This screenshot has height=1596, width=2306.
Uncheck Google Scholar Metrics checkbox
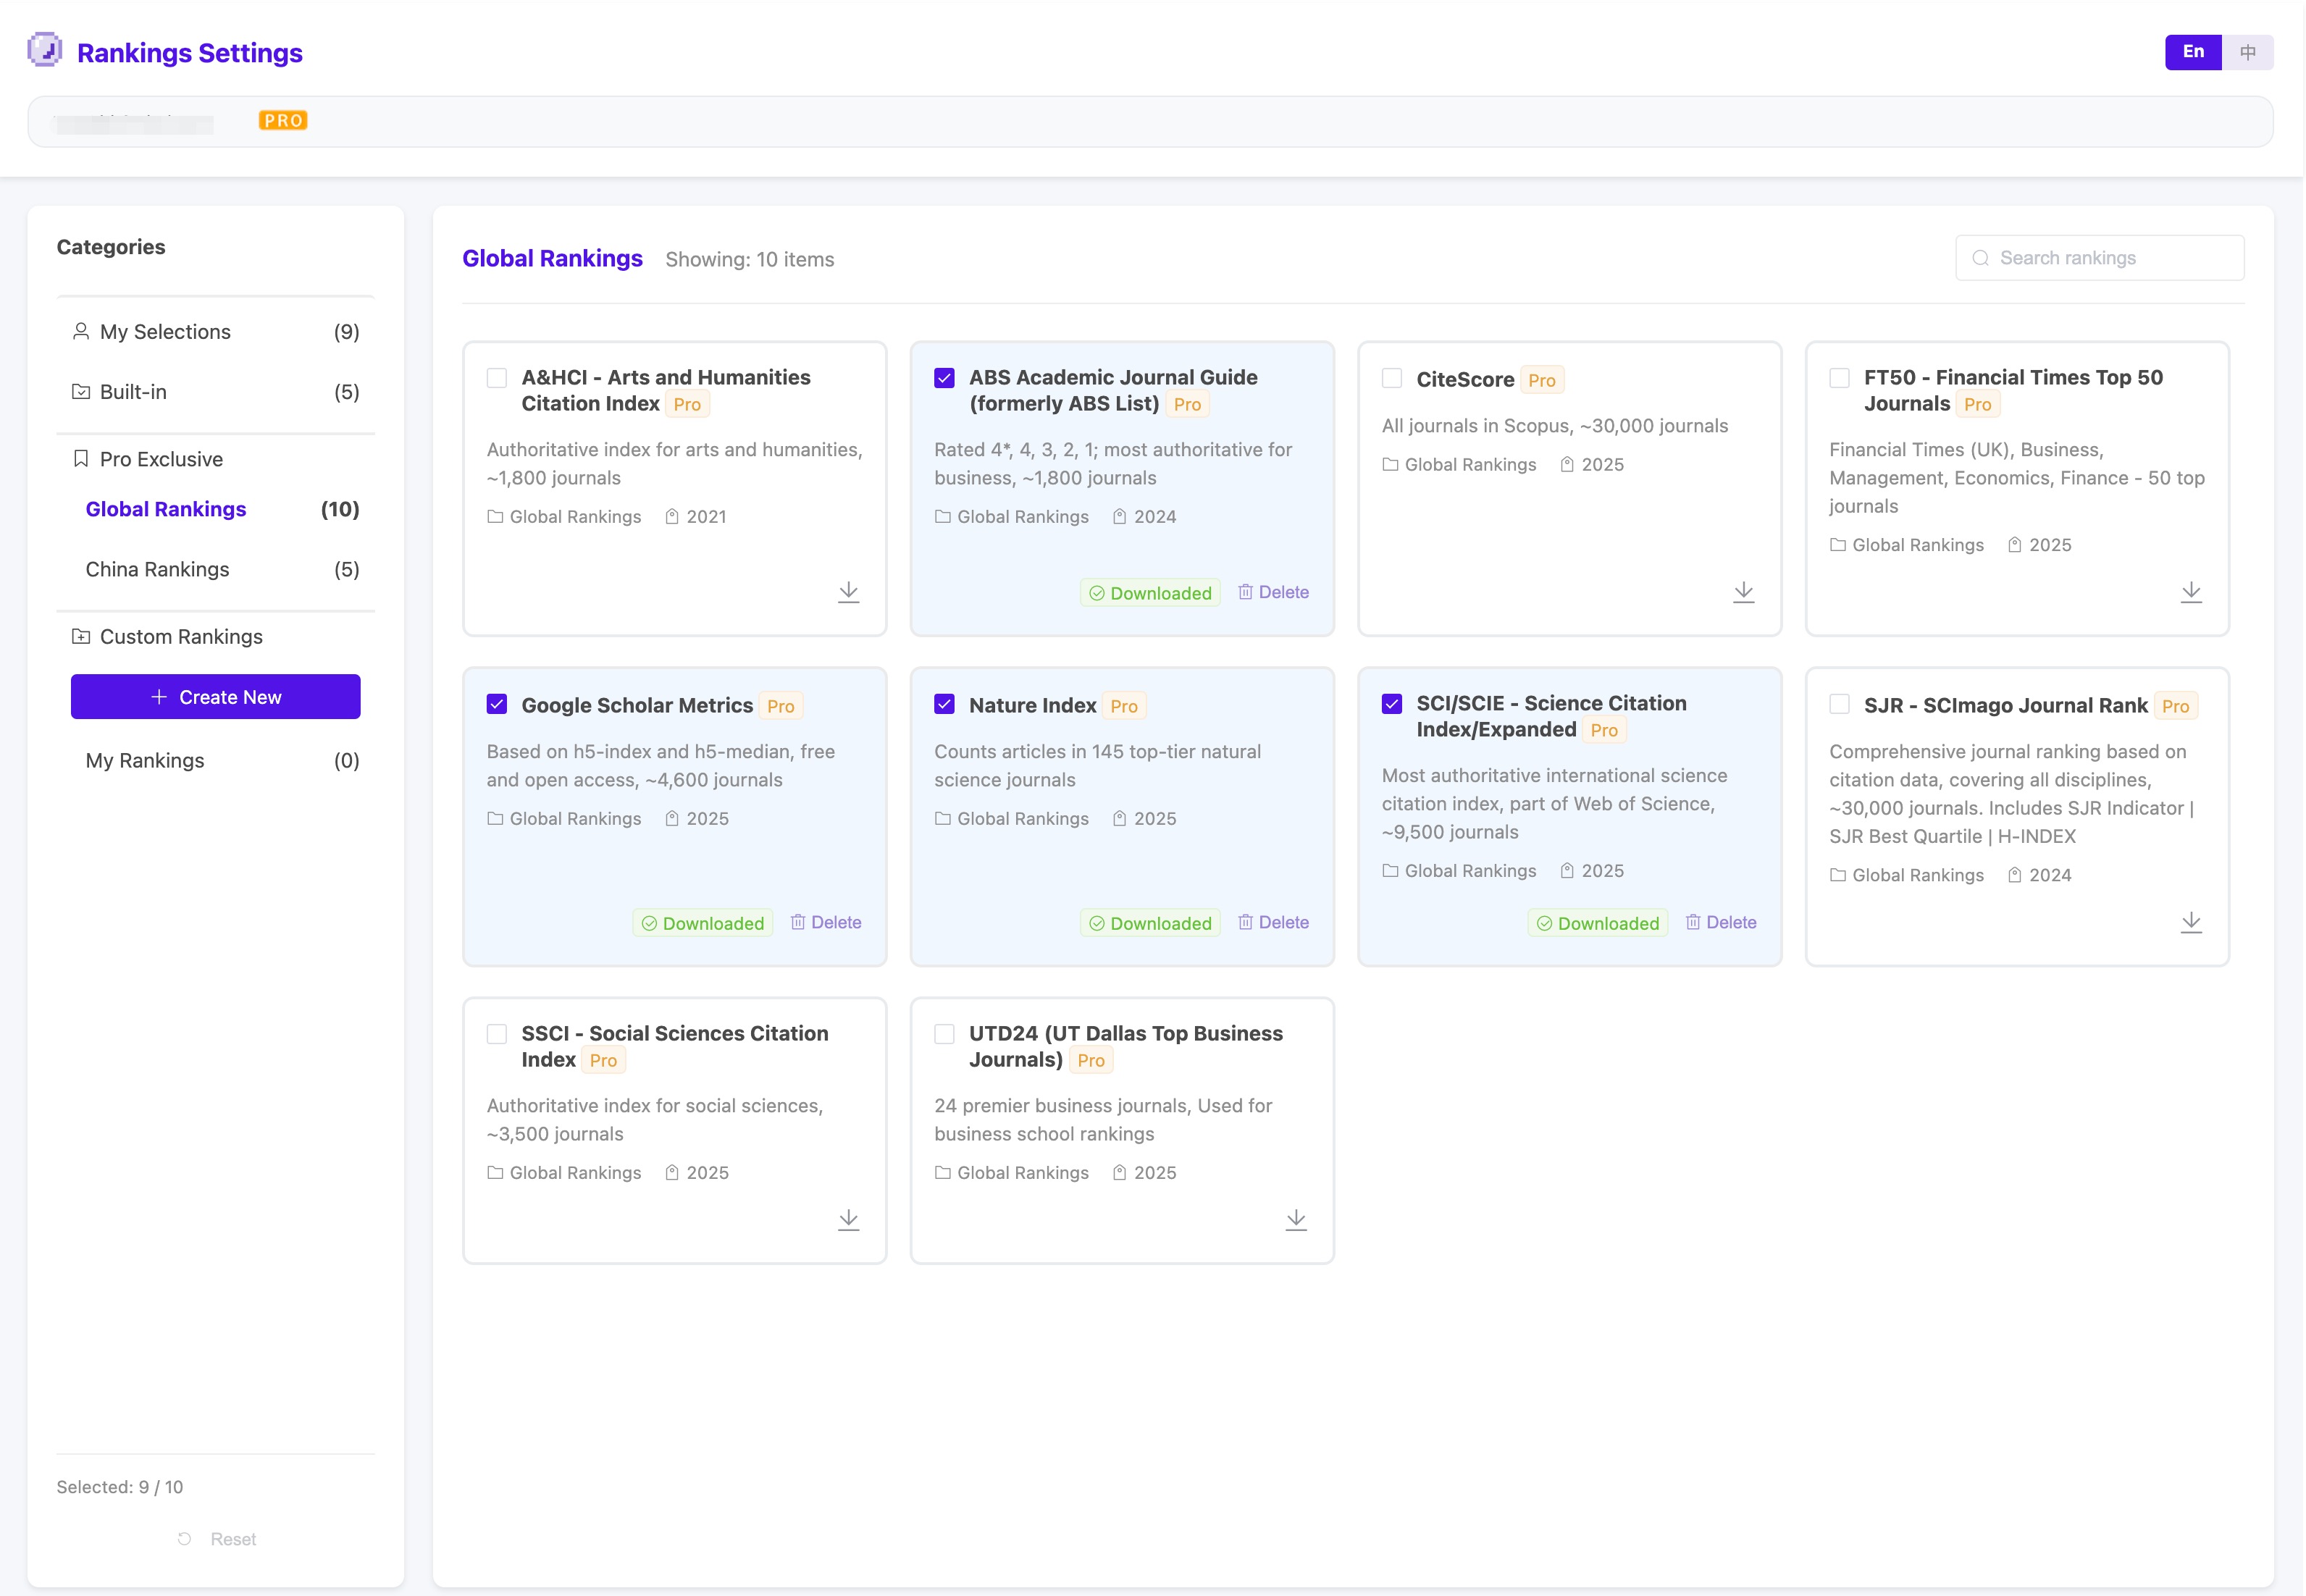pos(497,704)
